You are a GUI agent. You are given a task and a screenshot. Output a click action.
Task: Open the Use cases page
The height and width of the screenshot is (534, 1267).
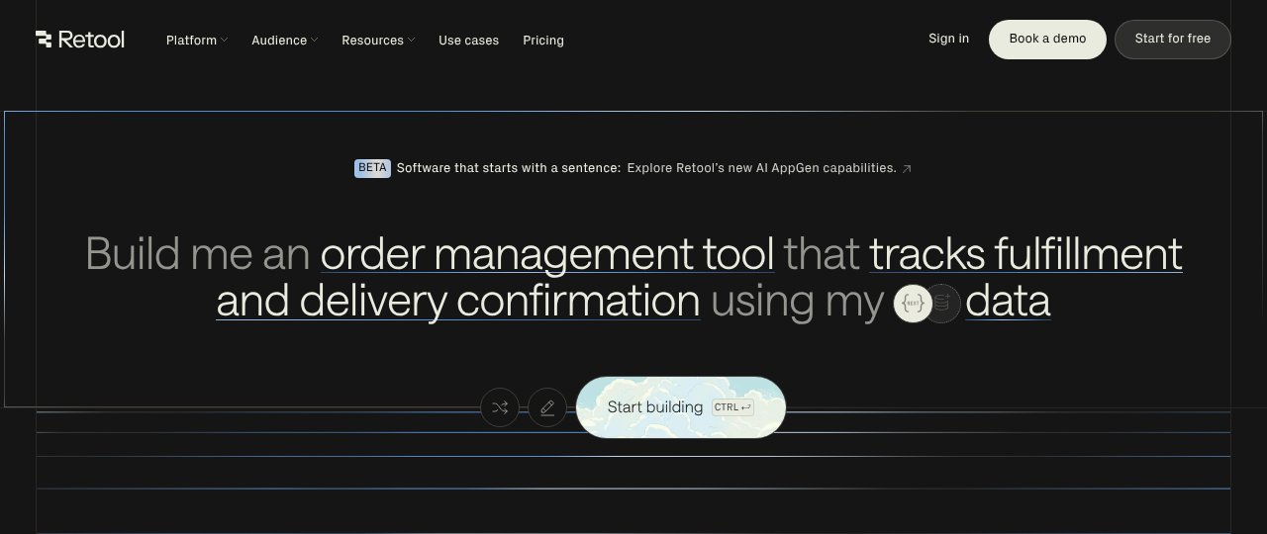pos(468,41)
